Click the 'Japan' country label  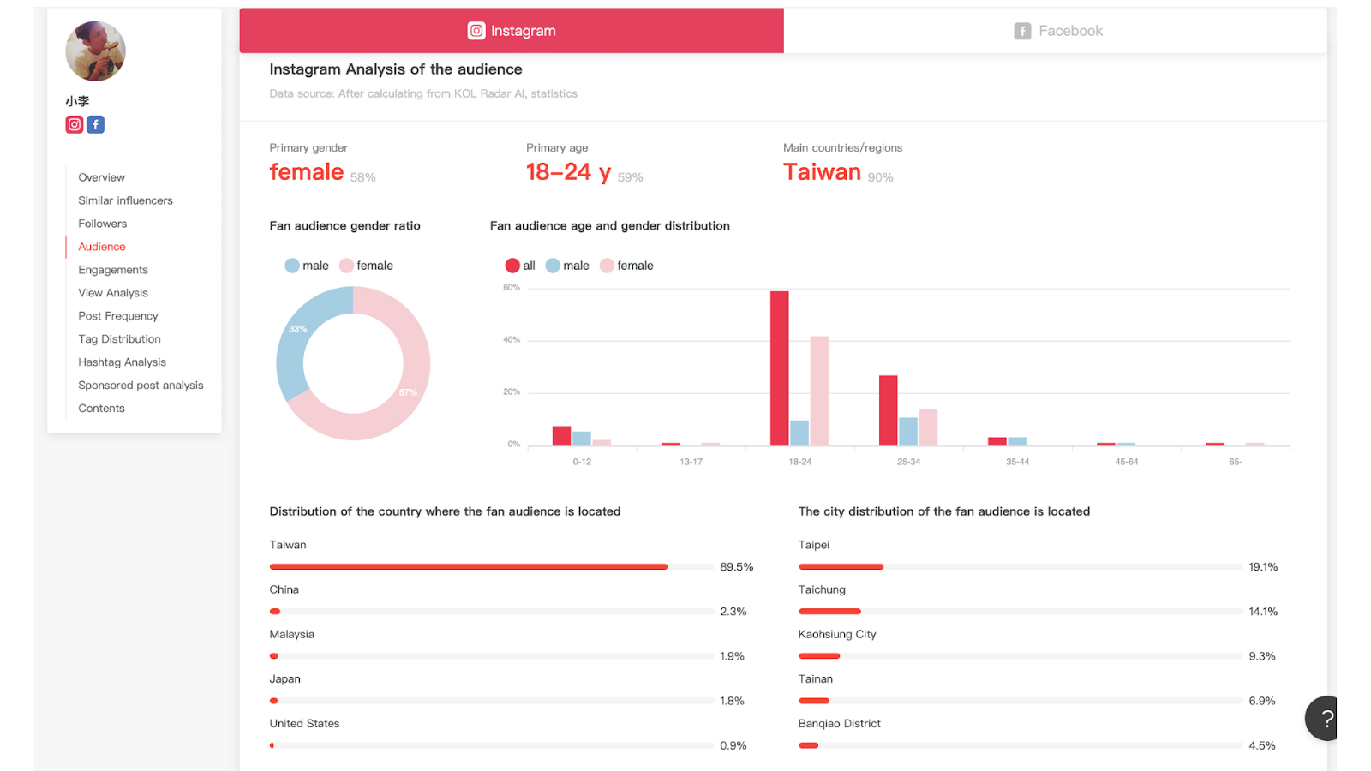click(285, 678)
